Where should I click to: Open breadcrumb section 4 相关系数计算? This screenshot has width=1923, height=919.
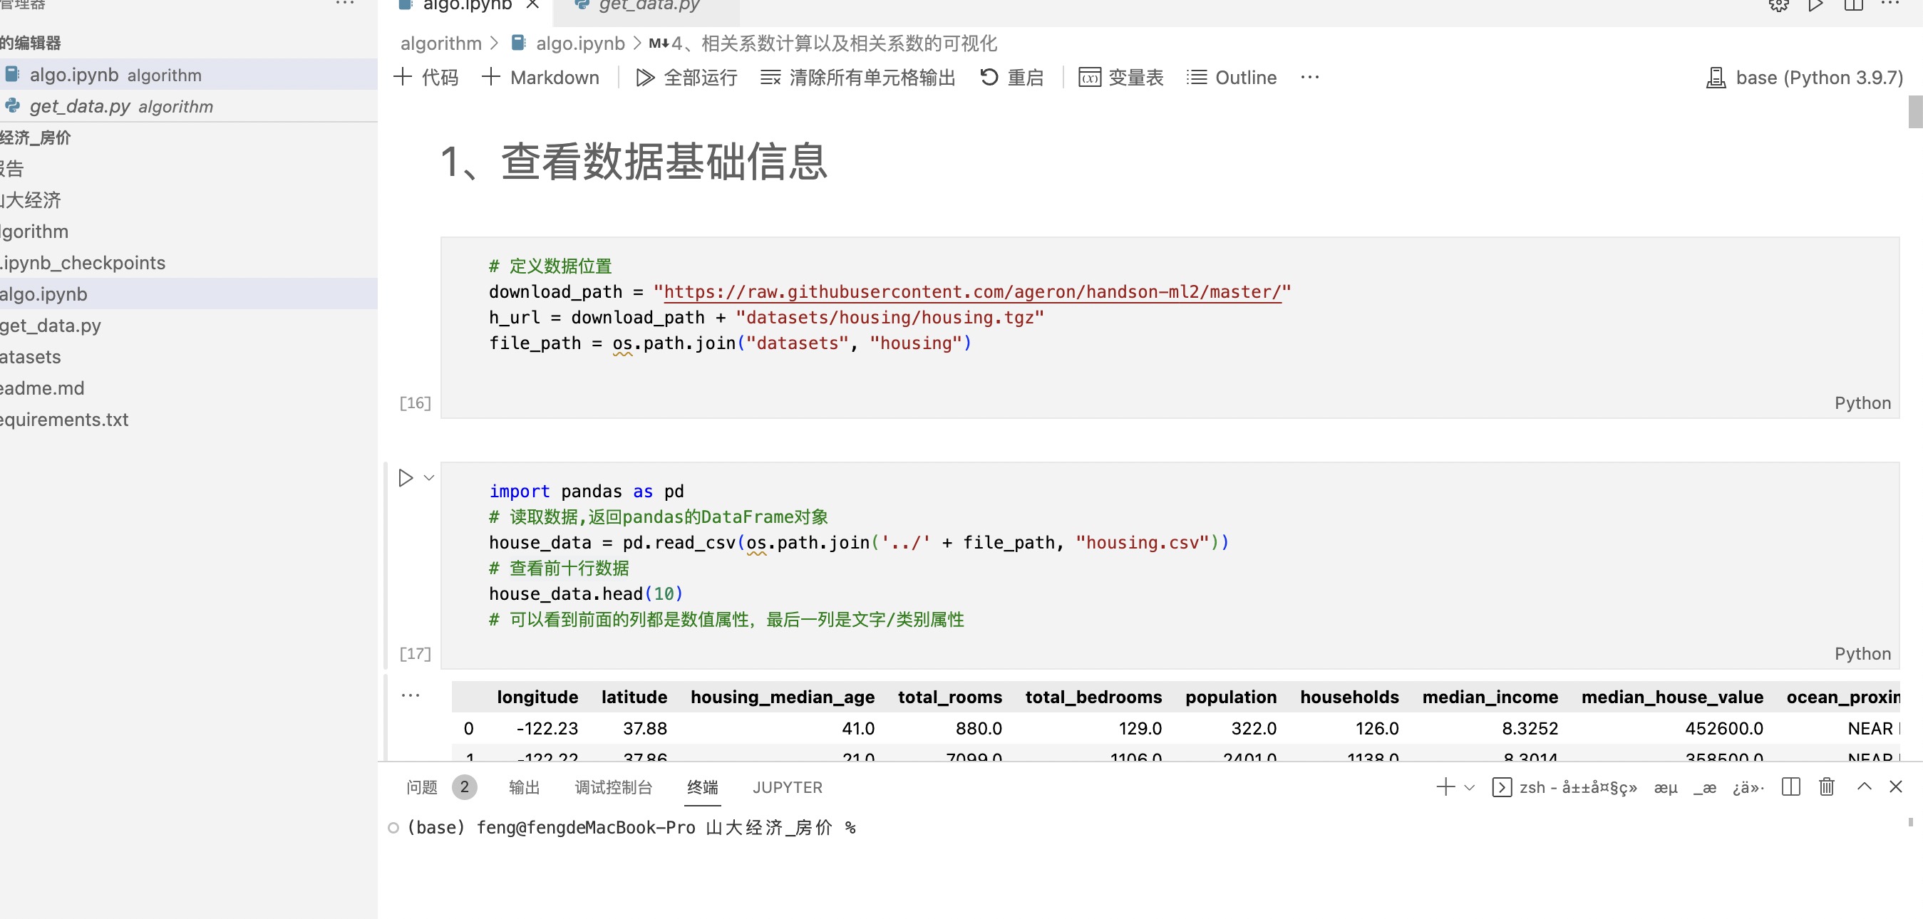[x=823, y=43]
